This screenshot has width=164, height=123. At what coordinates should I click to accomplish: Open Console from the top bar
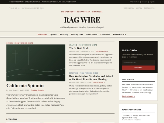coord(145,2)
